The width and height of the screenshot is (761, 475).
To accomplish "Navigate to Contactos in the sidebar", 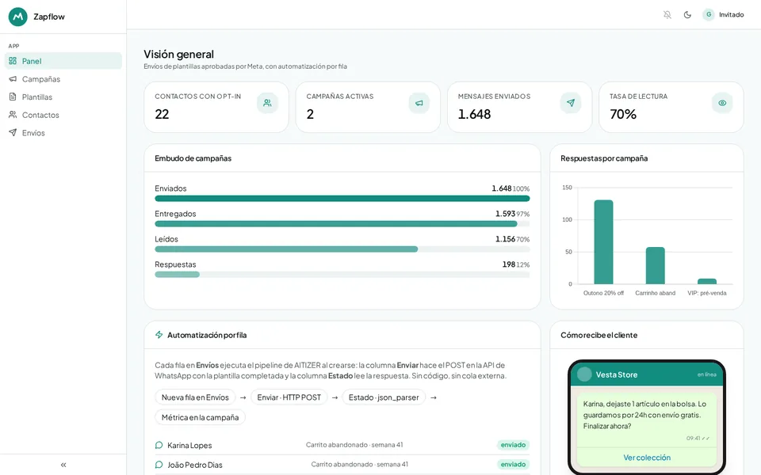I will (63, 115).
